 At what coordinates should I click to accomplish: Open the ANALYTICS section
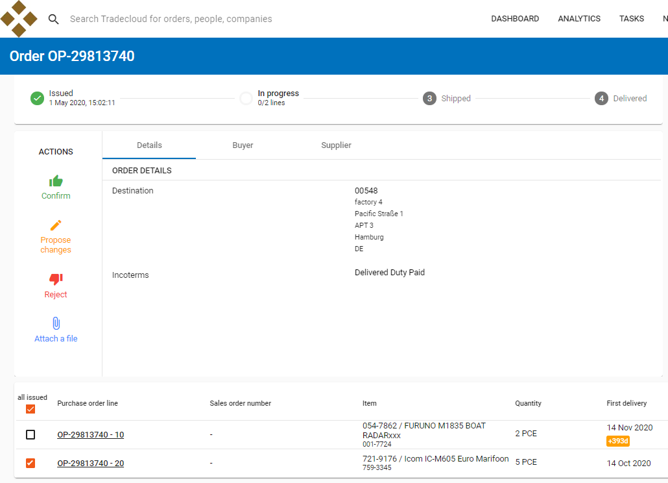[579, 19]
